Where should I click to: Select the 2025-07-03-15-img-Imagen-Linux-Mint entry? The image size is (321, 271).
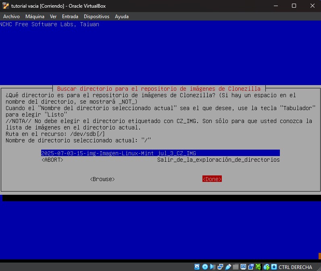click(x=160, y=153)
